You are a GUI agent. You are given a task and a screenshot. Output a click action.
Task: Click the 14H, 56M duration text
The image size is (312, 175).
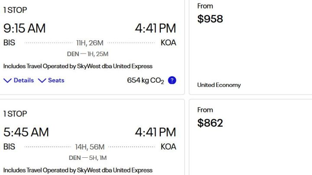(x=90, y=147)
